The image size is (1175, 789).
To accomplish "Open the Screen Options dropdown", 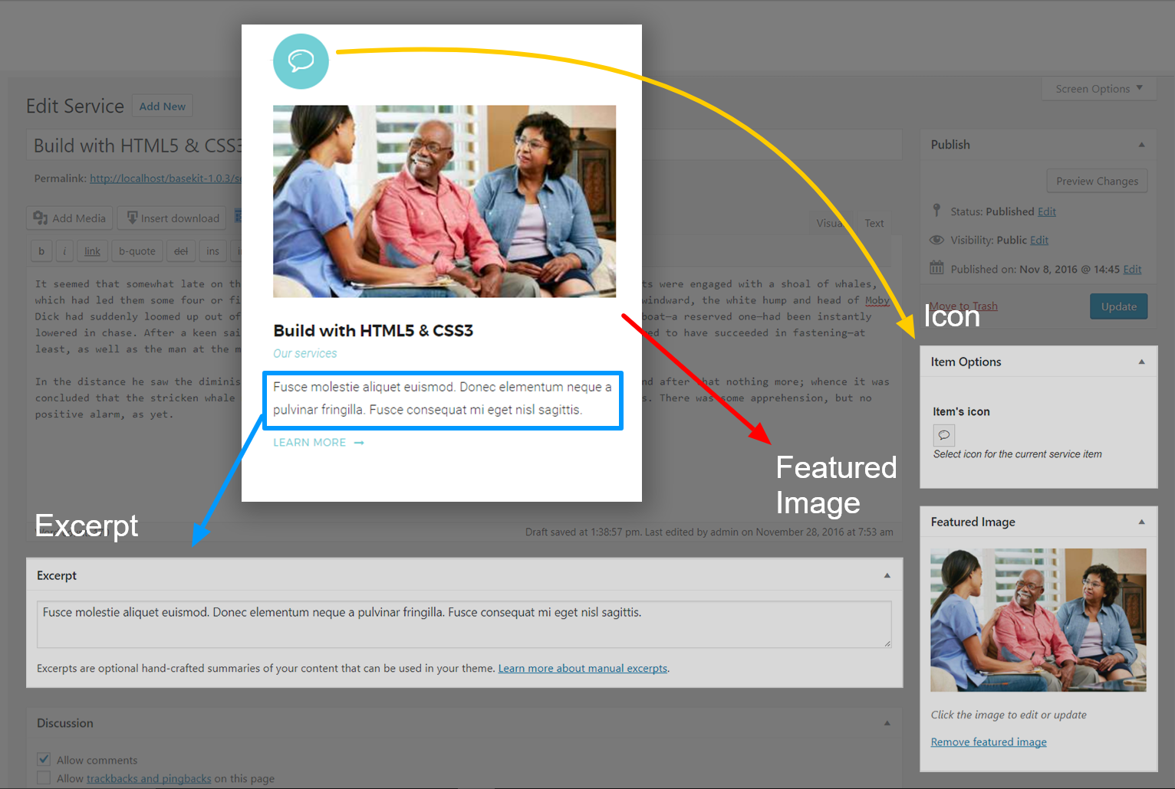I will [1099, 89].
